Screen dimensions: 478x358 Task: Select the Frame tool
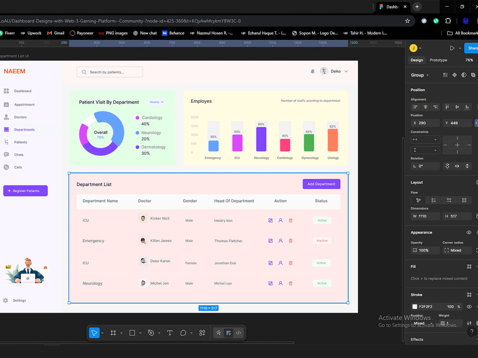113,333
